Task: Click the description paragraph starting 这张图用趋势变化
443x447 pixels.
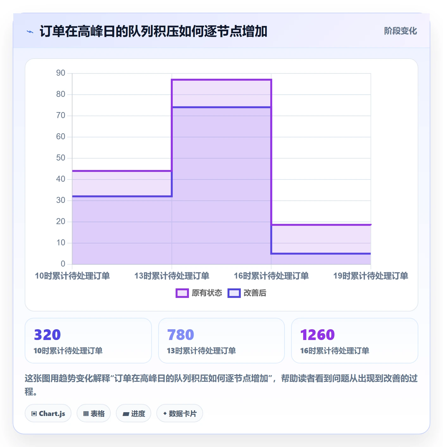Action: pos(221,385)
